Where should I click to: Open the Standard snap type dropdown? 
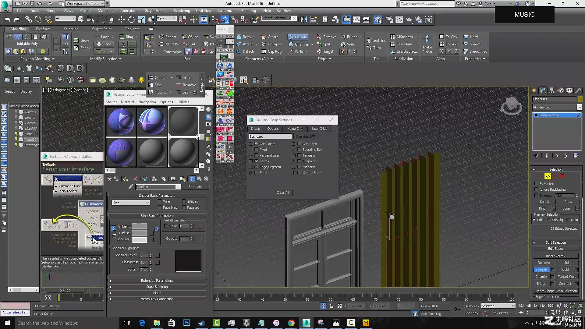point(270,136)
